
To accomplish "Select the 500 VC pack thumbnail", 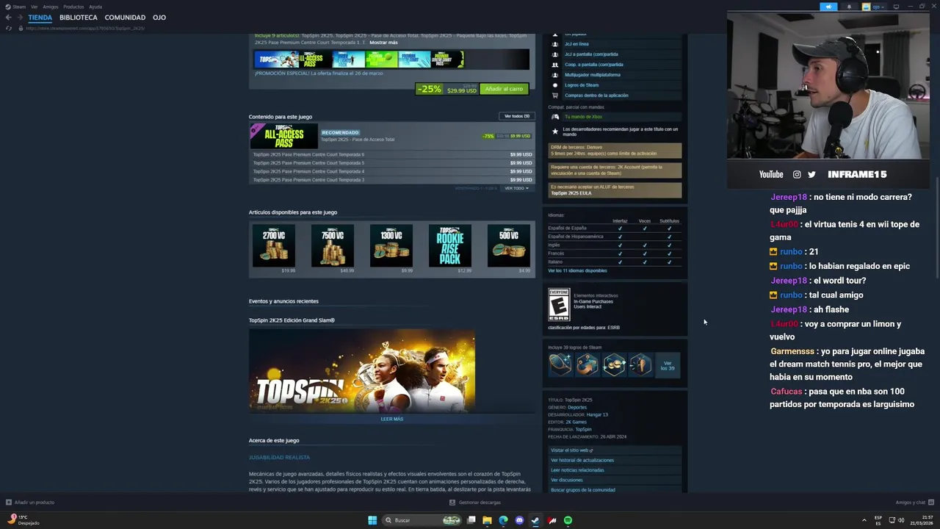I will (508, 245).
